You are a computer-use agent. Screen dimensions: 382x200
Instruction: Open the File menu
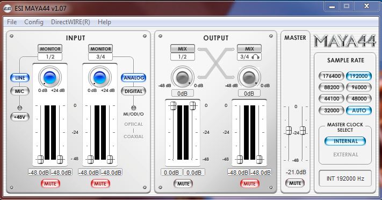click(x=12, y=22)
